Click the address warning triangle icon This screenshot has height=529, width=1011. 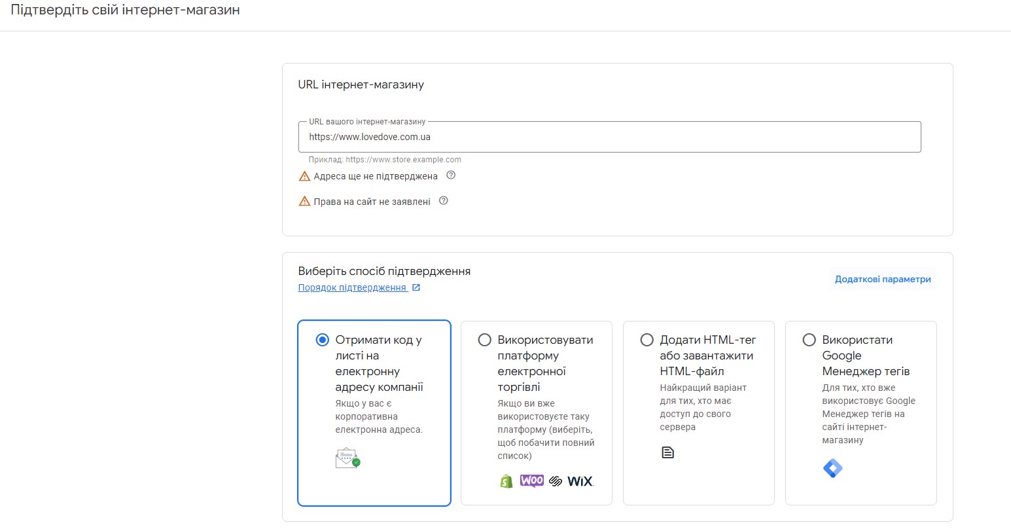(x=304, y=176)
